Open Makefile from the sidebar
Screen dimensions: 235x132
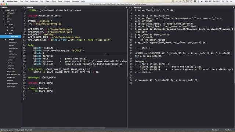pyautogui.click(x=10, y=80)
